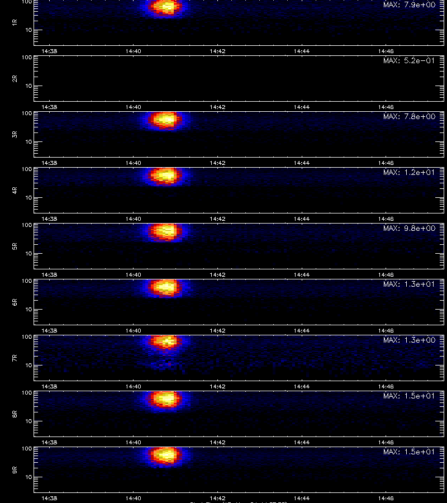Click the '100' y-axis label of panel 3R
This screenshot has height=503, width=447.
click(x=27, y=113)
